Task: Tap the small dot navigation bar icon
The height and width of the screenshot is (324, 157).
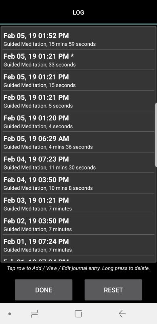Action: point(9,314)
